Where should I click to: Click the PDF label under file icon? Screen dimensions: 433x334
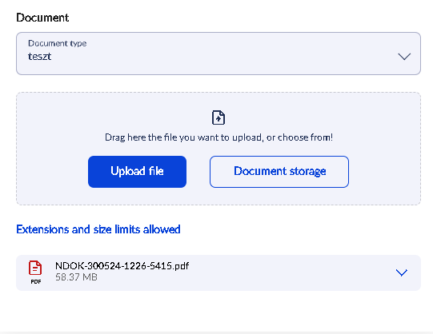[x=36, y=281]
